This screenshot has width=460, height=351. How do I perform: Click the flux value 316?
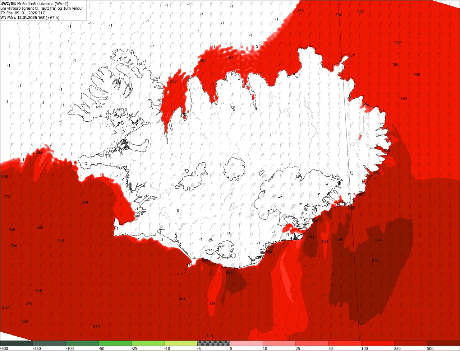(x=39, y=291)
